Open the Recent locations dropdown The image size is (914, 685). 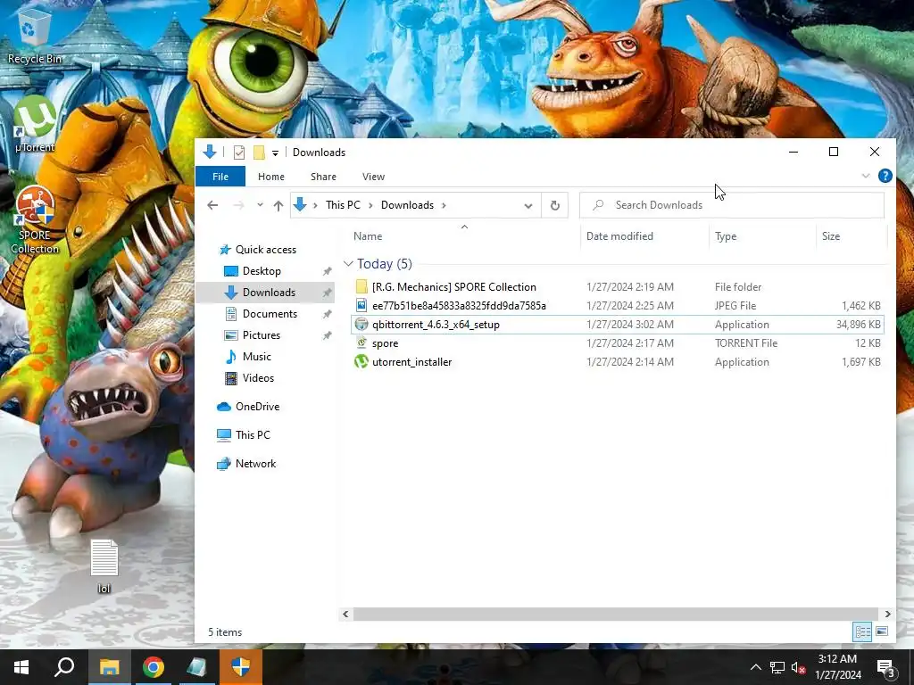(x=260, y=205)
